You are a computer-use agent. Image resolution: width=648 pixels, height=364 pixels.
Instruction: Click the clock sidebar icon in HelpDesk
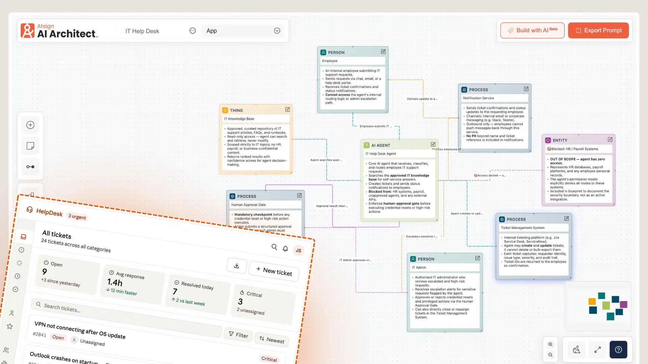click(18, 276)
